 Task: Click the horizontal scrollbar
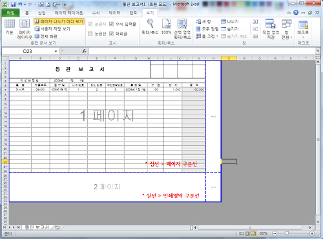[x=250, y=227]
